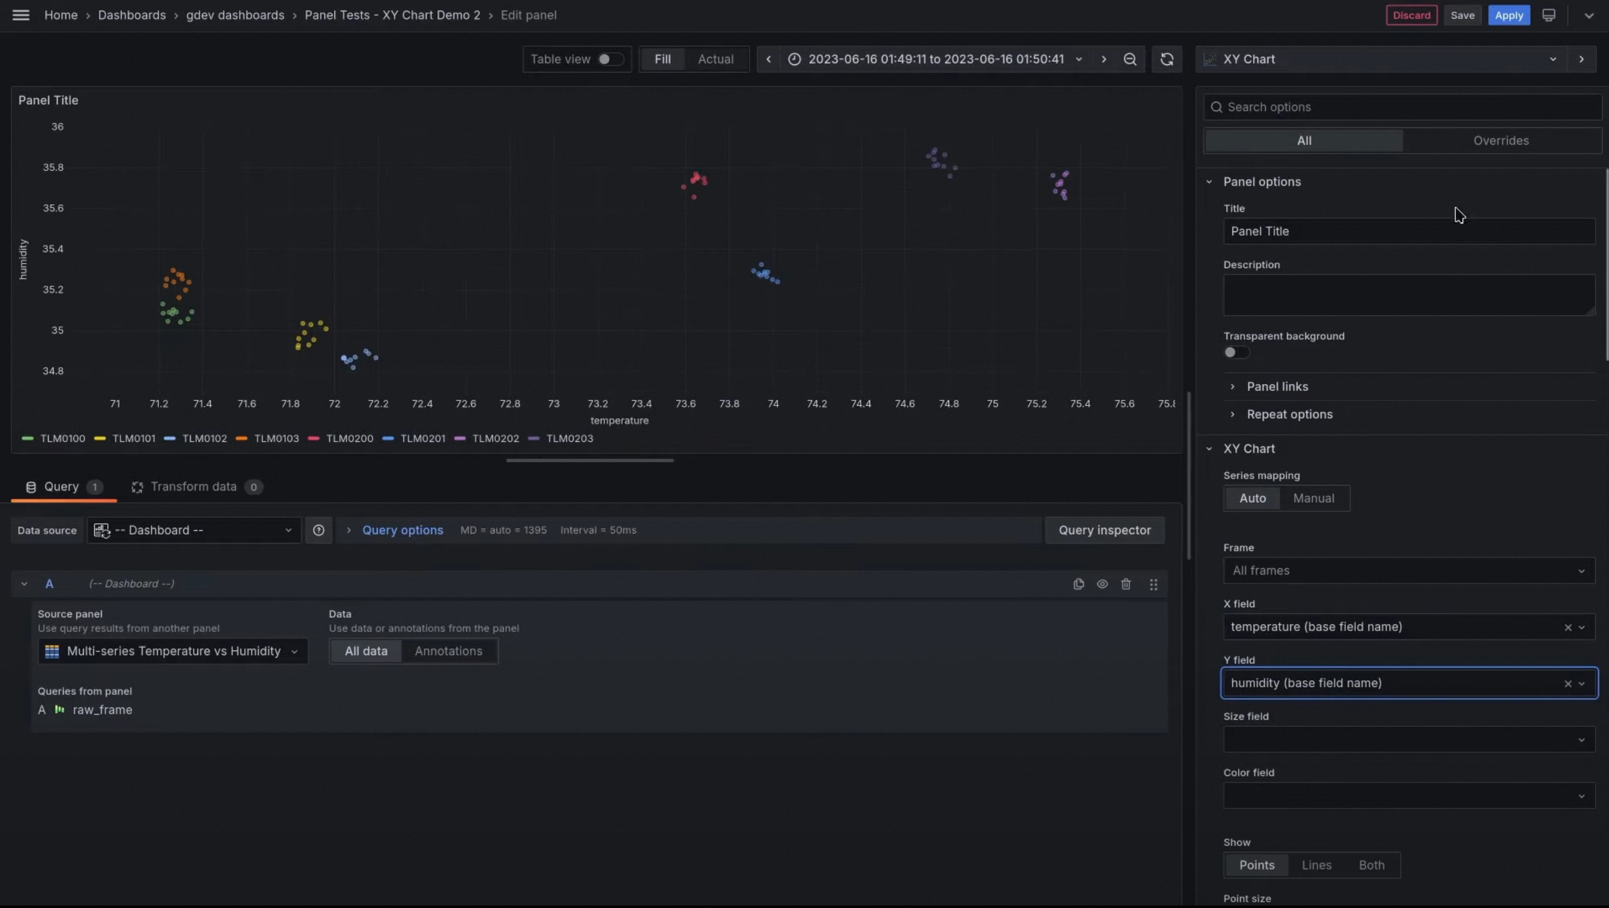Click the Apply button
Screen dimensions: 1609x908
click(1509, 15)
